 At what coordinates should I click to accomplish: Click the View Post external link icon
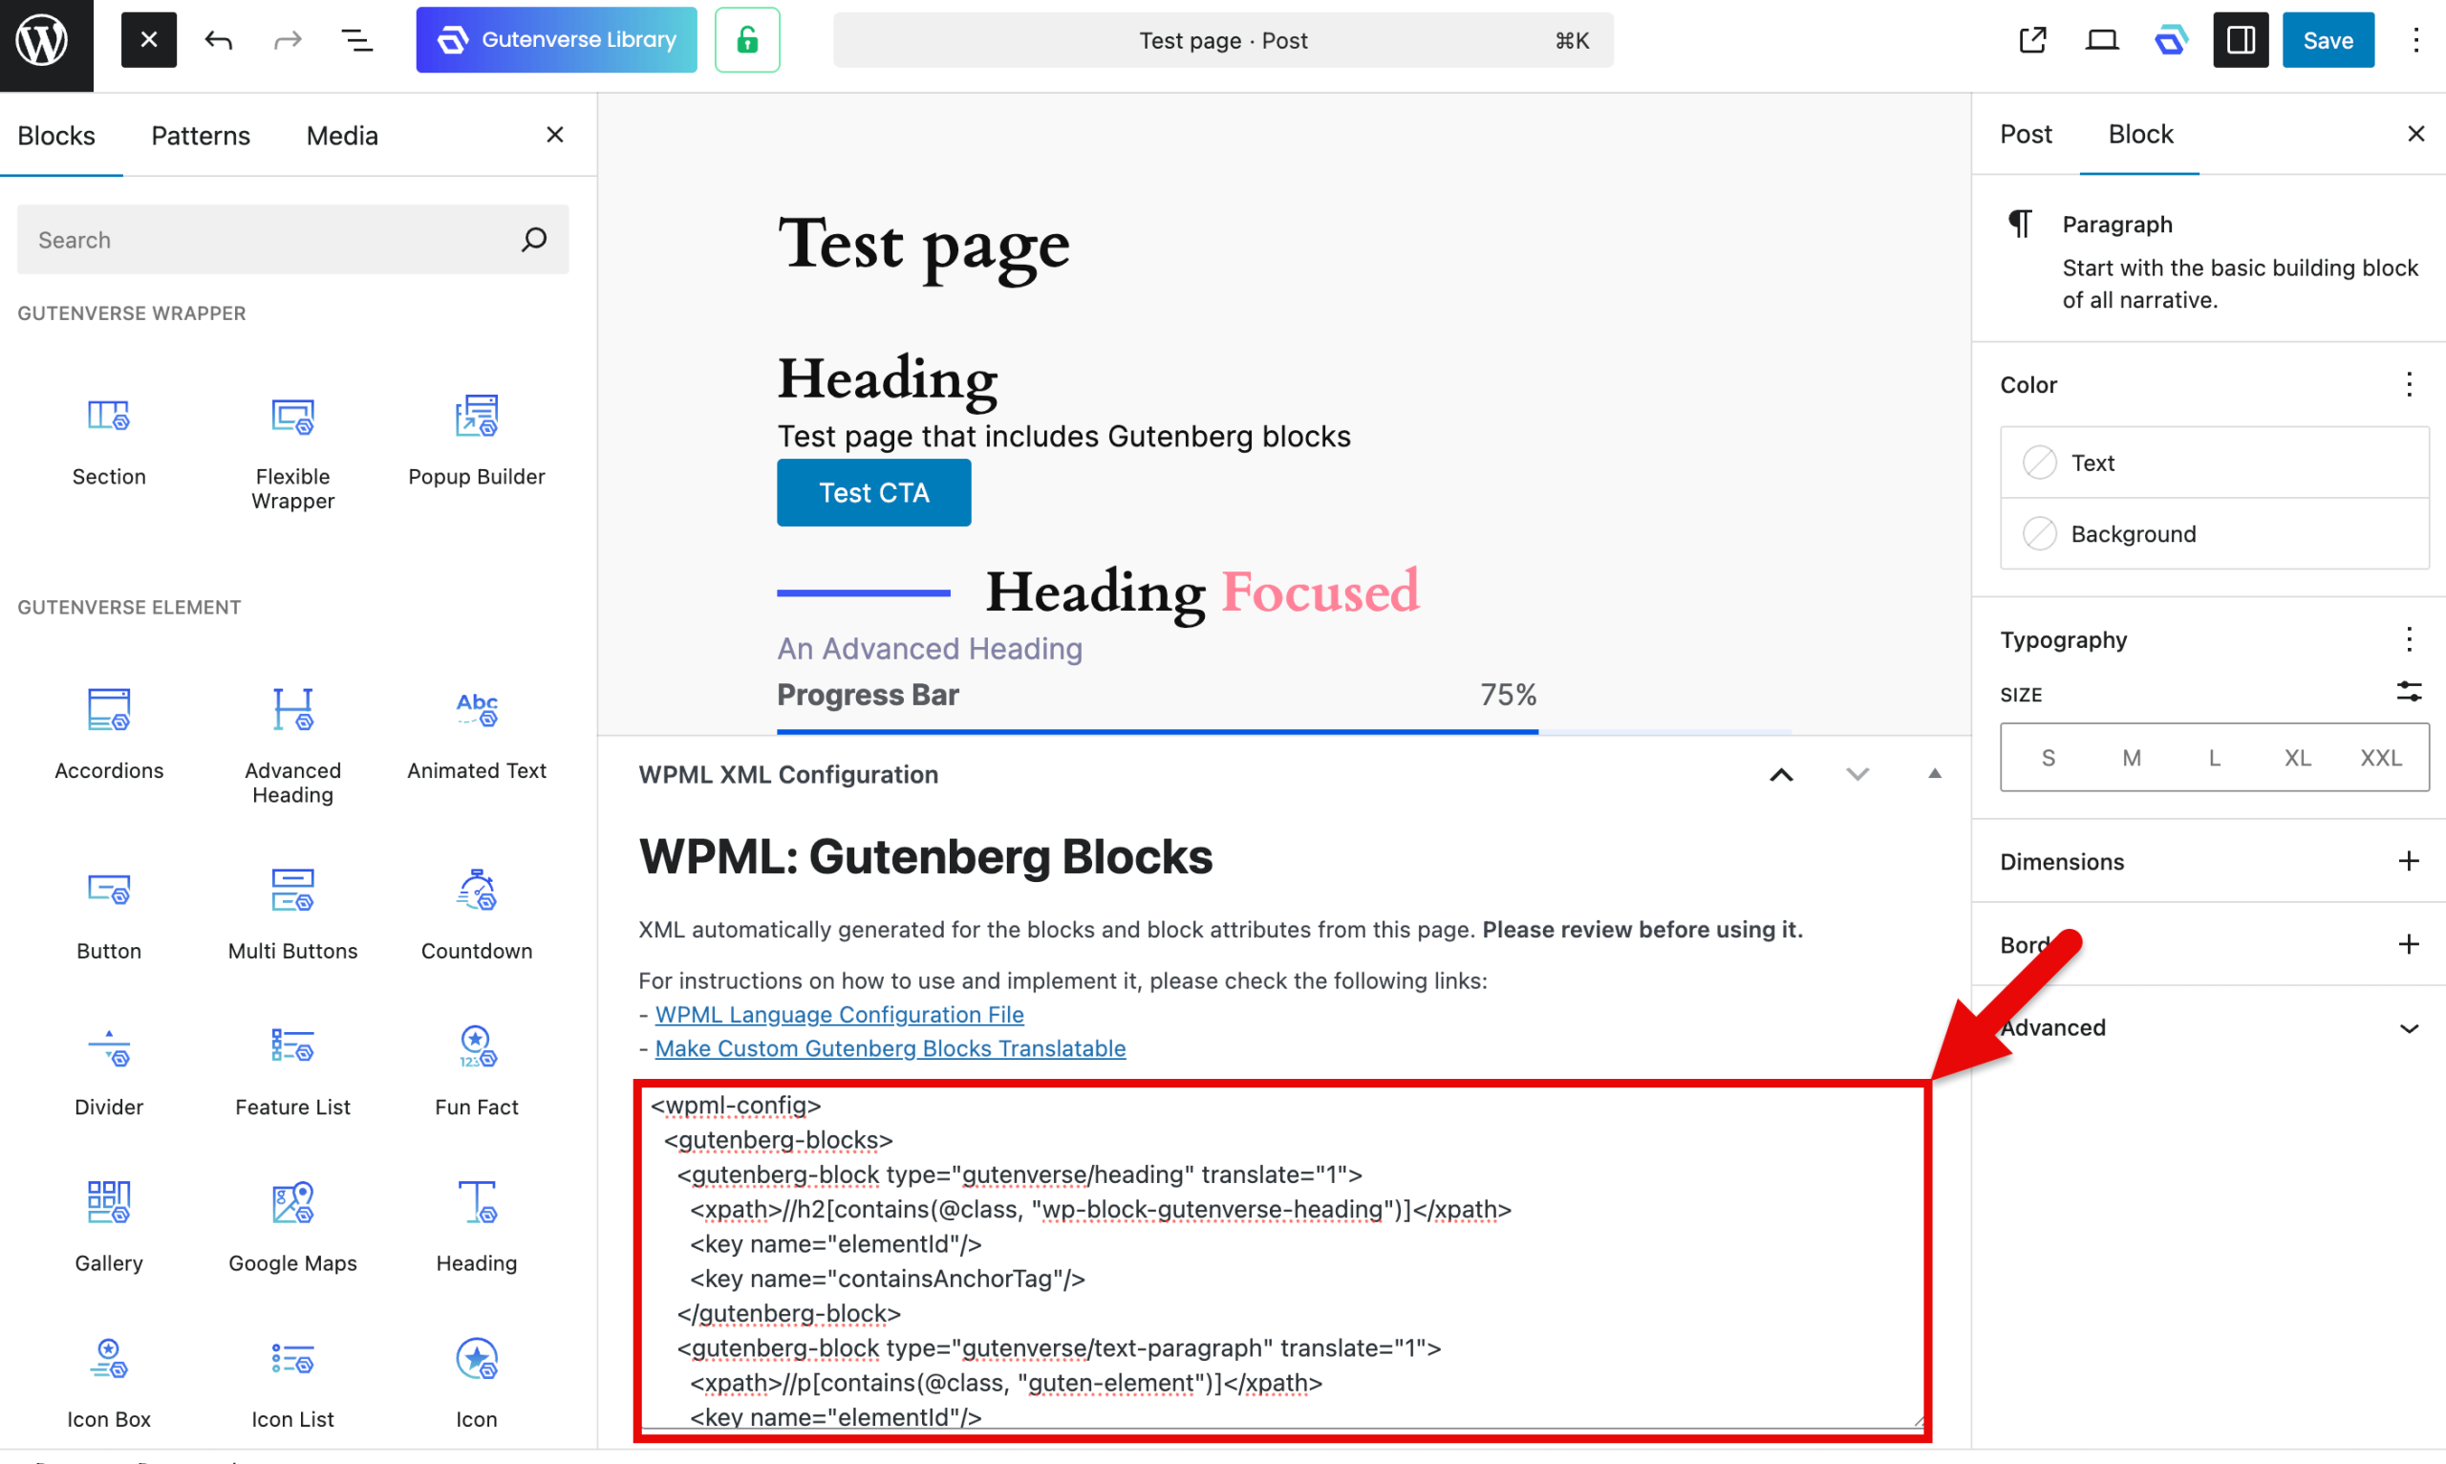click(x=2032, y=40)
